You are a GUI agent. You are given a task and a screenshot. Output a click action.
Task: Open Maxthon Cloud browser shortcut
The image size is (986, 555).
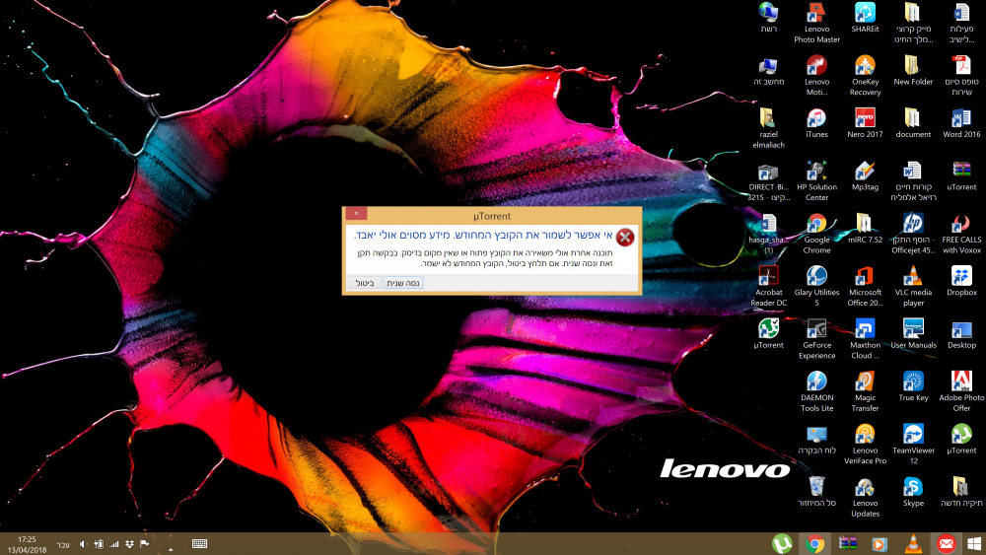pyautogui.click(x=866, y=339)
